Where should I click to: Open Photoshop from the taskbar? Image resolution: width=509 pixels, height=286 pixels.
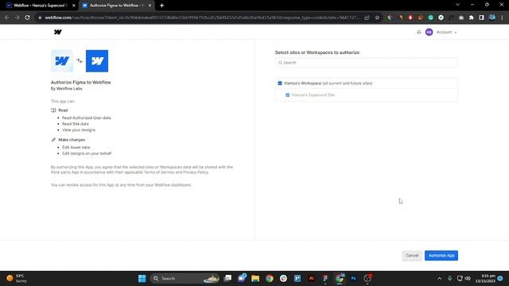tap(353, 278)
